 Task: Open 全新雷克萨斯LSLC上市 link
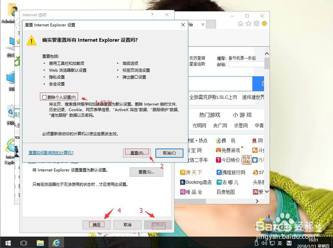[213, 97]
